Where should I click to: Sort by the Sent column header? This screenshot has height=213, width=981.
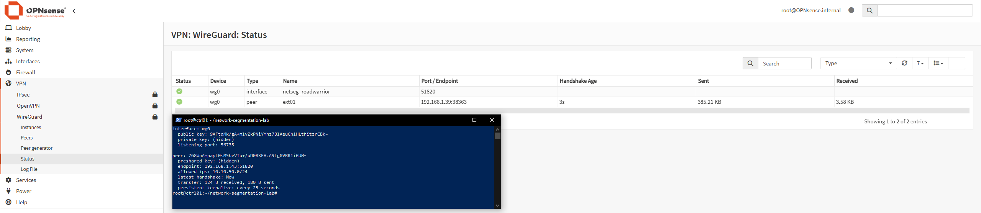point(704,81)
